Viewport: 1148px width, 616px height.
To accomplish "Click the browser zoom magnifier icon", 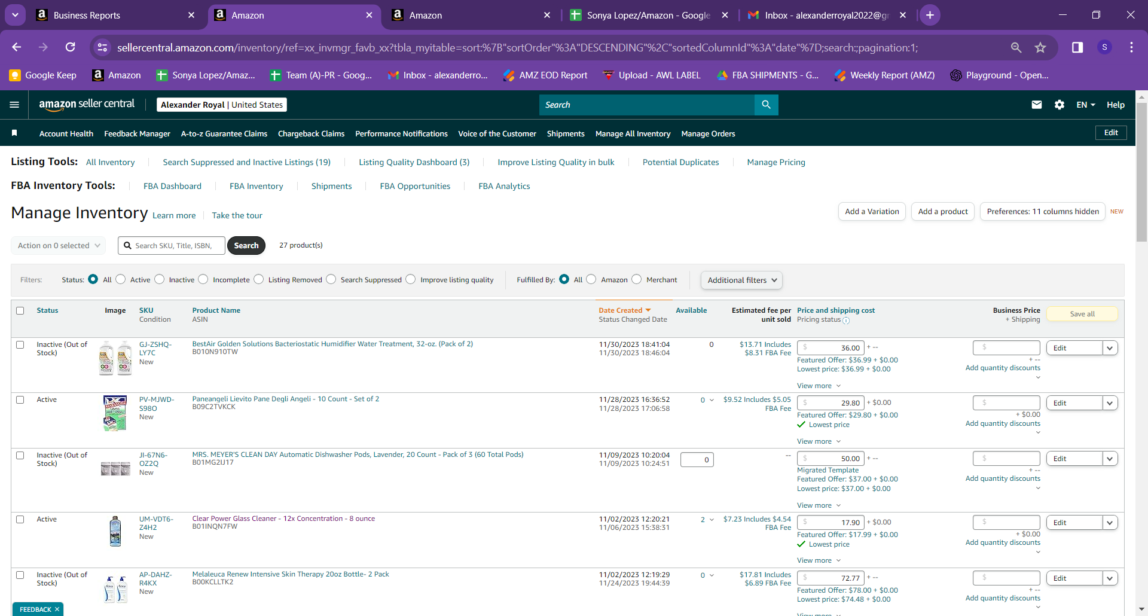I will click(x=1016, y=47).
